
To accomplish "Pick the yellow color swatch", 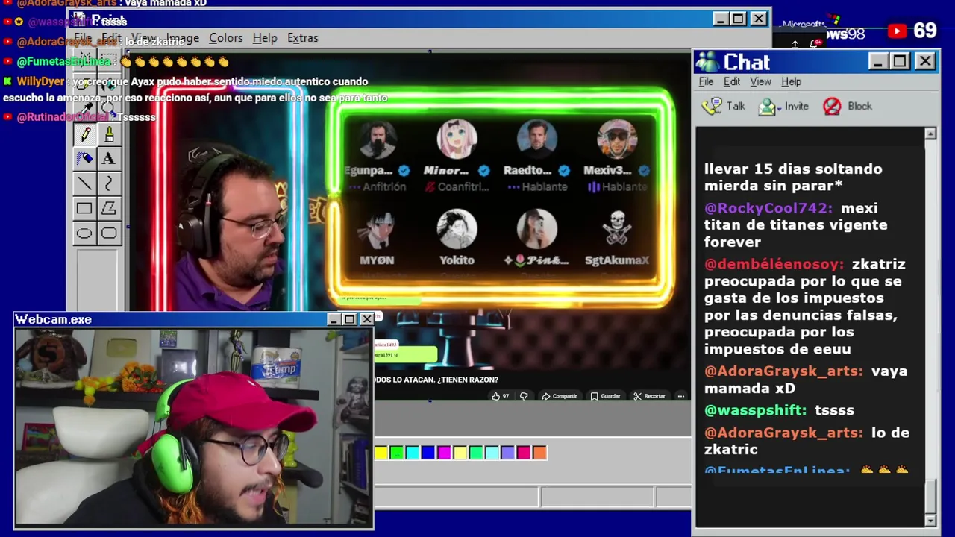I will pos(381,452).
